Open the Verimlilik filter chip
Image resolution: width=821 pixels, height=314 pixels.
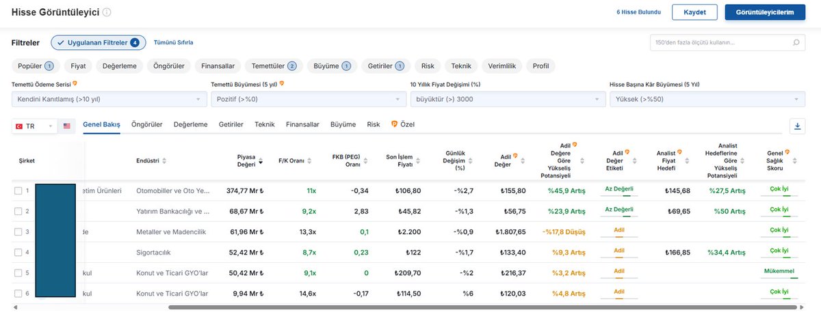502,66
